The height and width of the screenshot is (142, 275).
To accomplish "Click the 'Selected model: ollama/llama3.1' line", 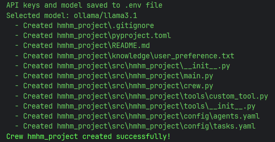I will pyautogui.click(x=72, y=16).
